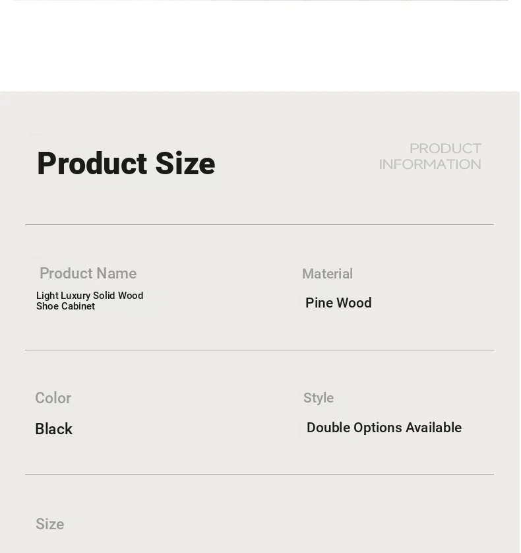Click Double Options Available text
Image resolution: width=521 pixels, height=553 pixels.
(x=384, y=428)
